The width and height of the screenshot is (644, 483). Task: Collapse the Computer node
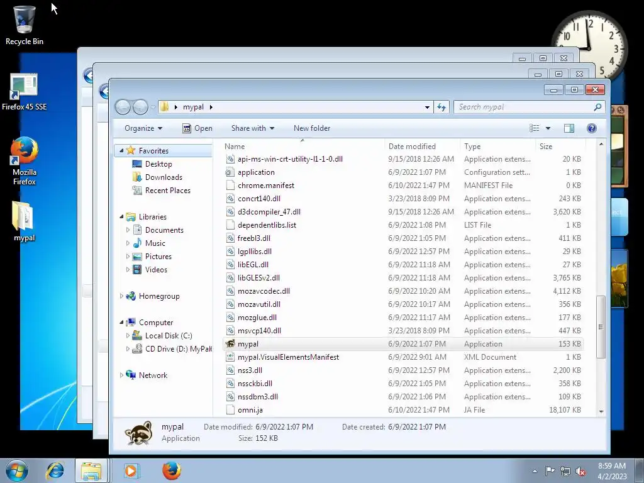(121, 323)
